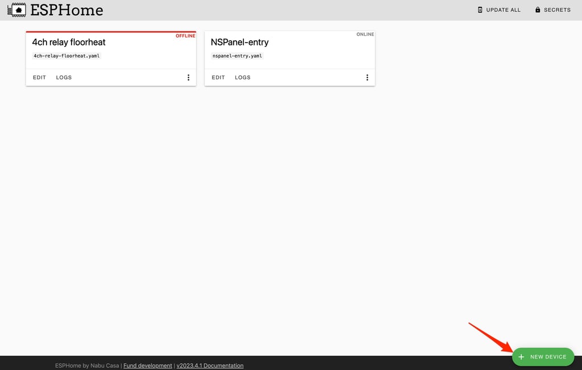
Task: Click the Update All device icon
Action: 480,10
